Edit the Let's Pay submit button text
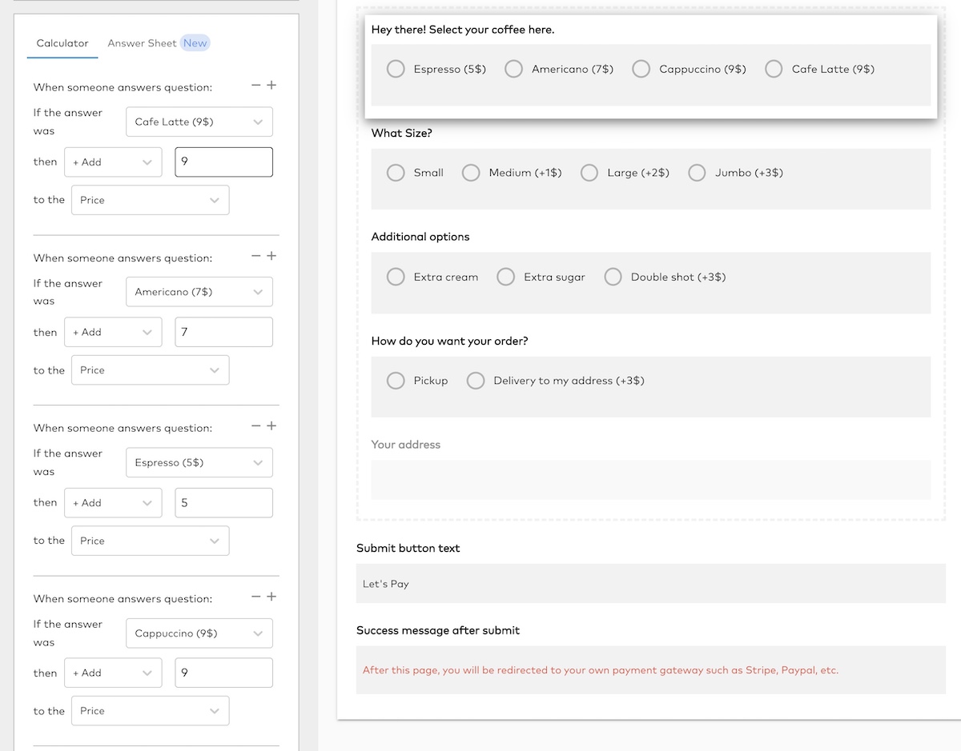 tap(651, 584)
